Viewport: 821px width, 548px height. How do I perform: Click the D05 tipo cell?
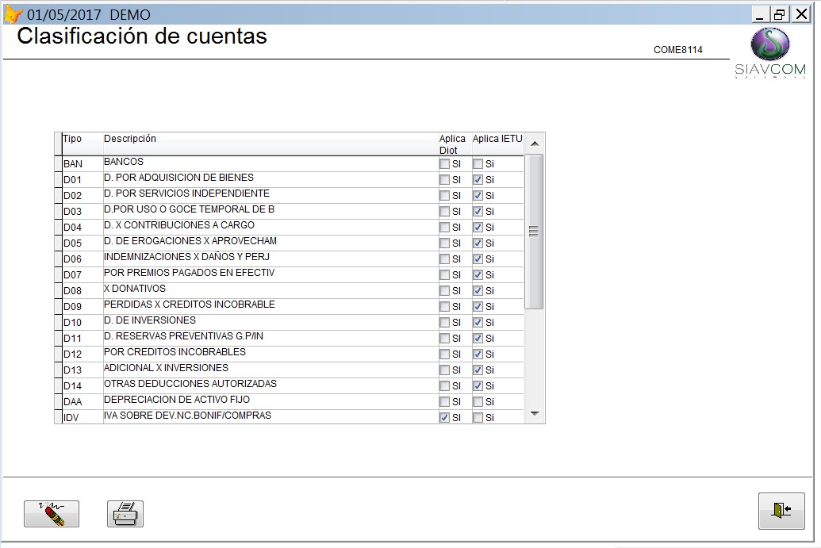[82, 243]
